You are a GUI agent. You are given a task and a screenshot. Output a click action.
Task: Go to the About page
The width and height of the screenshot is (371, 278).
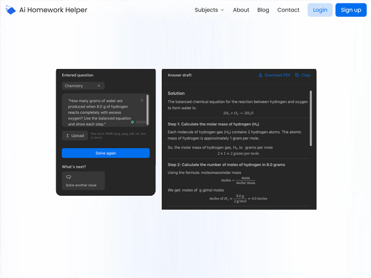click(241, 10)
